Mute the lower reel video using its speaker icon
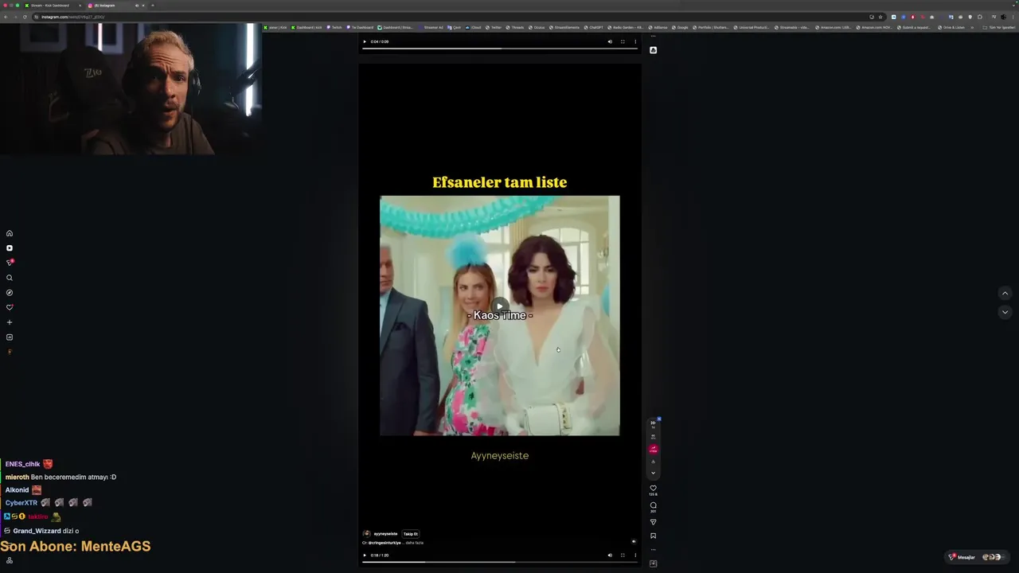1019x573 pixels. 610,555
